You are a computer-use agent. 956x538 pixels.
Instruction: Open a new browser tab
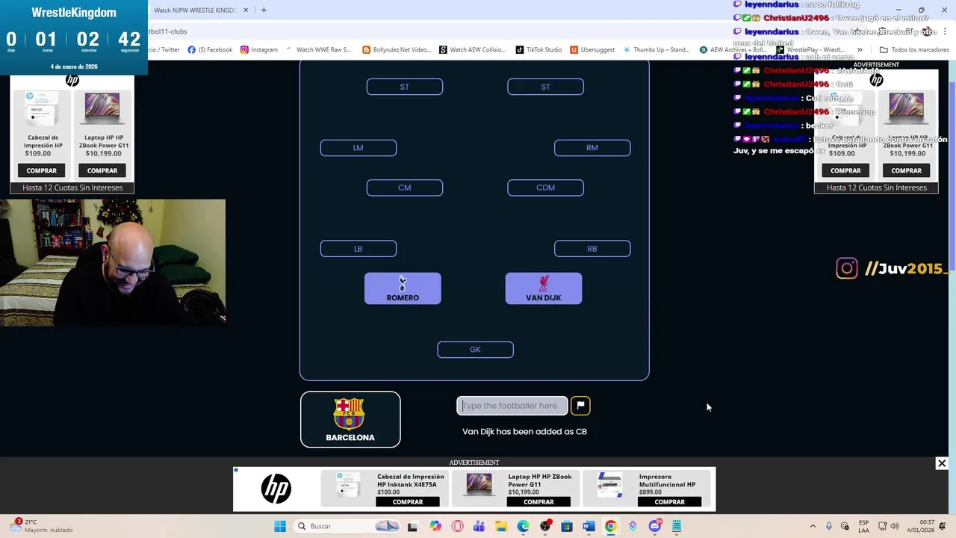pyautogui.click(x=264, y=10)
